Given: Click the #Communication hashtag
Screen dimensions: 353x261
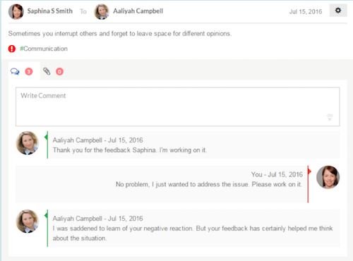Looking at the screenshot, I should 44,49.
